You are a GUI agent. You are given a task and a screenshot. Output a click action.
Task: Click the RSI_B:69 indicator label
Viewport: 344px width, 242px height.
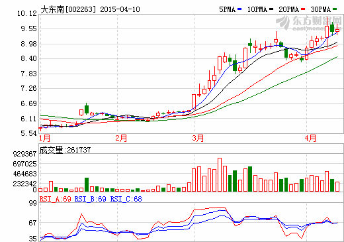click(91, 199)
